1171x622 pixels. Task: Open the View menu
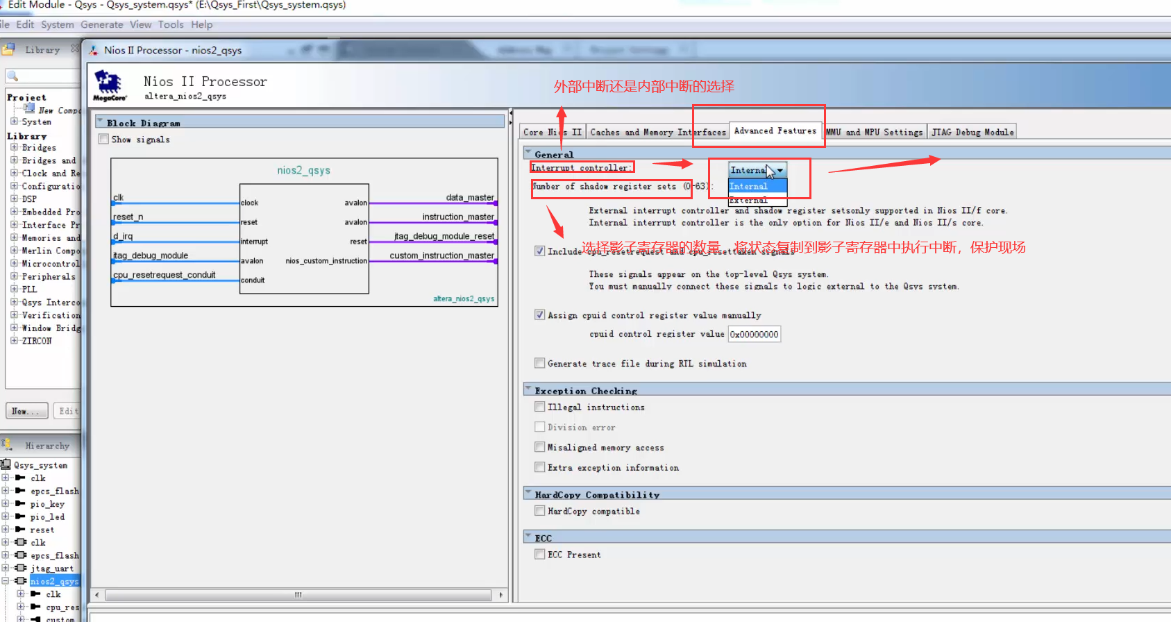pos(140,24)
